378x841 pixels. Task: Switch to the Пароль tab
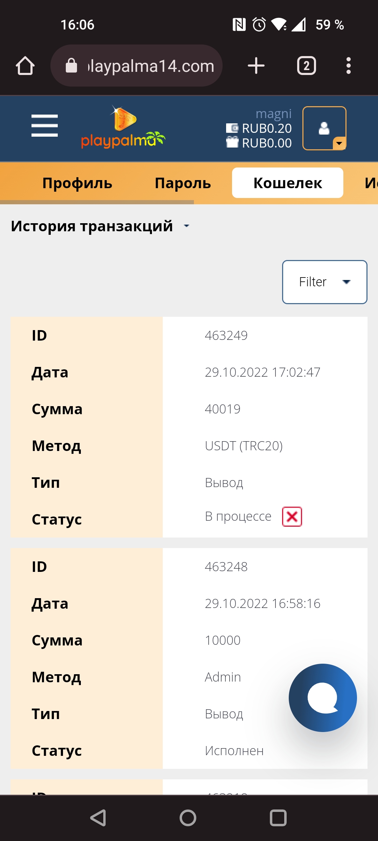[183, 183]
